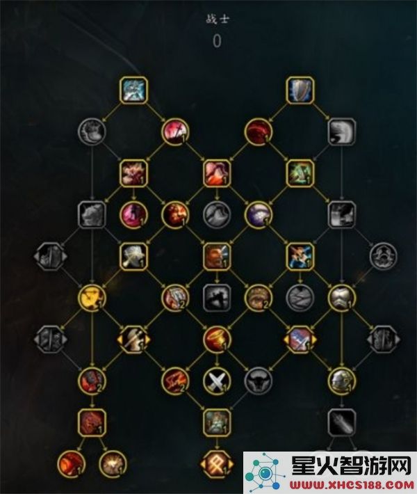
Task: Click the greyed gauntlet square talent
Action: [x=342, y=422]
